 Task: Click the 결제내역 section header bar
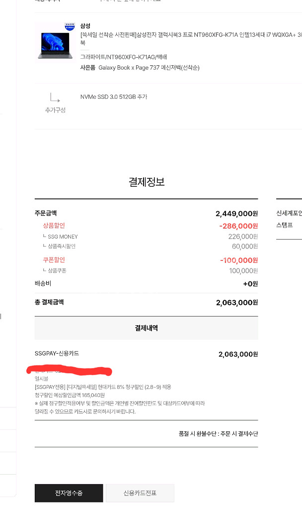147,328
